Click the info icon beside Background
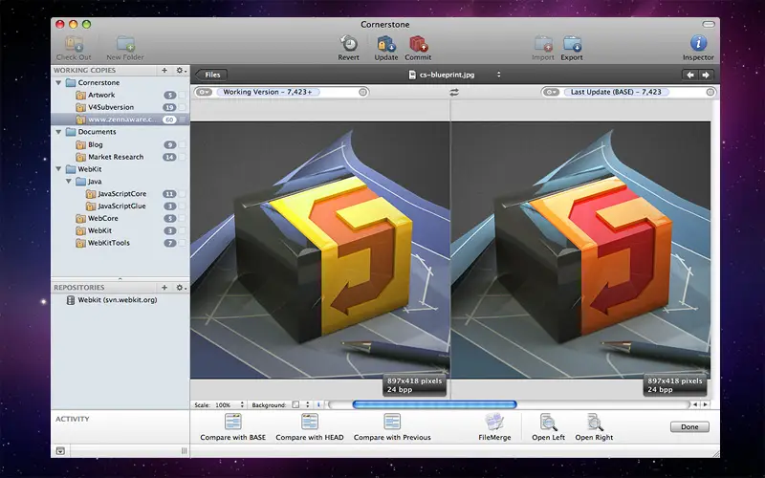 tap(318, 404)
